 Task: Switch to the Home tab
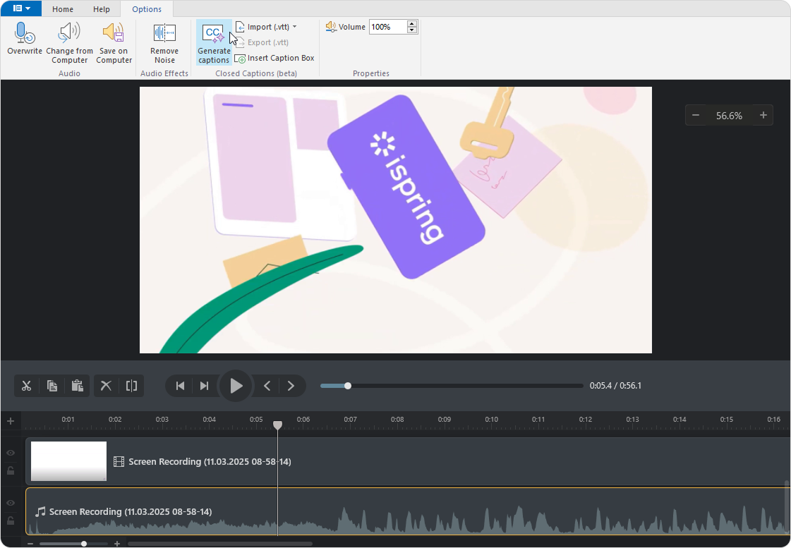(63, 9)
